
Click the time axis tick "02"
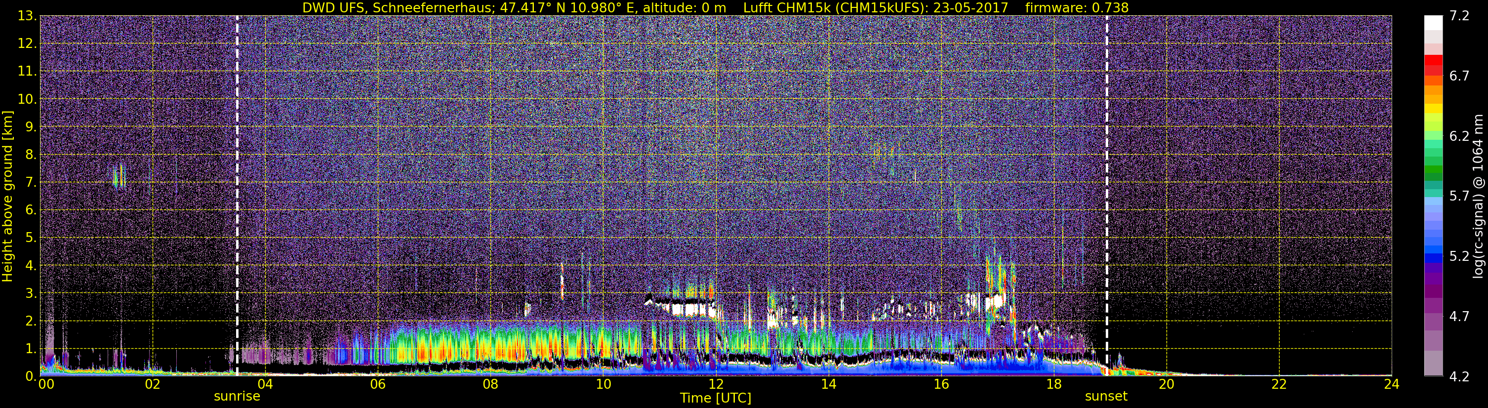[152, 384]
